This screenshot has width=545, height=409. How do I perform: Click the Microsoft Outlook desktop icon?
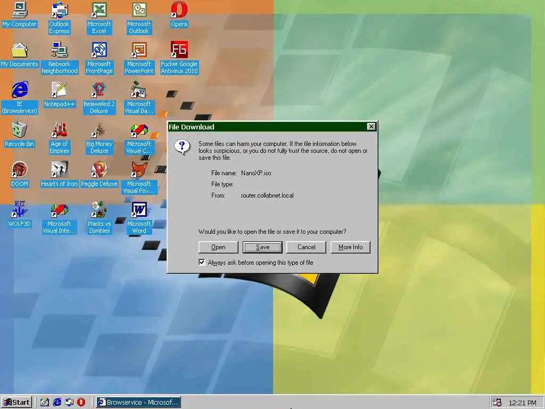tap(139, 18)
